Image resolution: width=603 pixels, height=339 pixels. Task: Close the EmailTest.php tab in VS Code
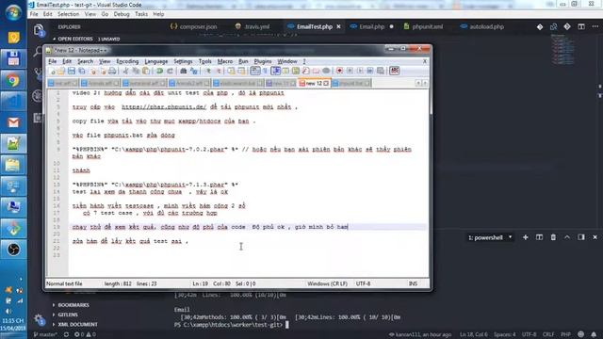[x=338, y=27]
